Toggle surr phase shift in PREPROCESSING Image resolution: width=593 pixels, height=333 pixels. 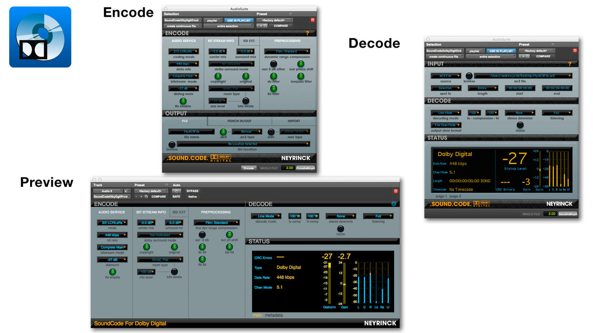pyautogui.click(x=300, y=64)
